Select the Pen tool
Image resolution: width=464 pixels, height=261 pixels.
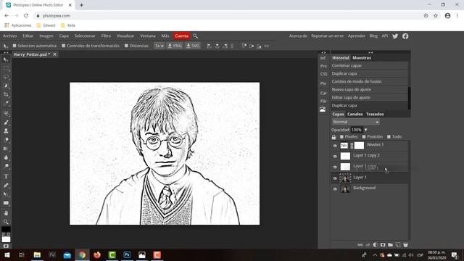[6, 186]
